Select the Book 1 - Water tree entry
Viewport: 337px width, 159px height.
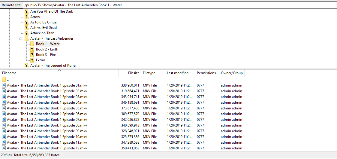coord(48,44)
